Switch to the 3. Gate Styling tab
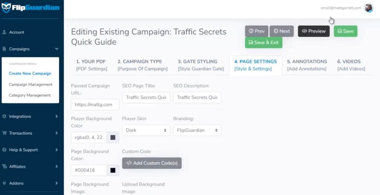 coord(201,65)
